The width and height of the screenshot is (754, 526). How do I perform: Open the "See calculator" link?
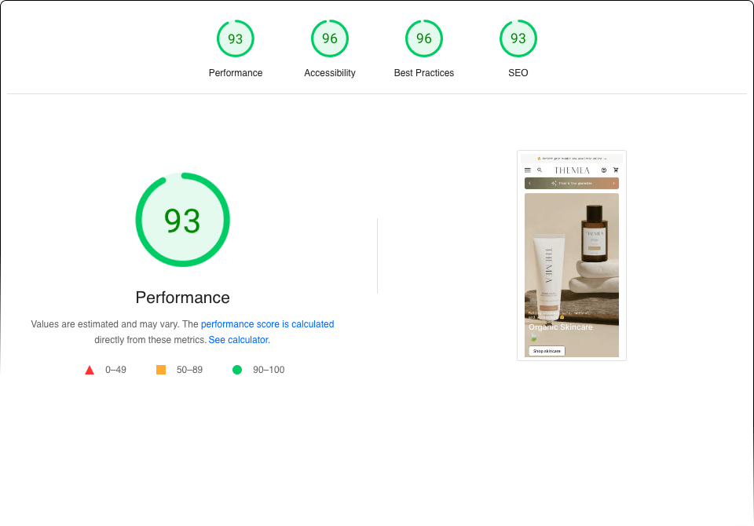tap(239, 340)
